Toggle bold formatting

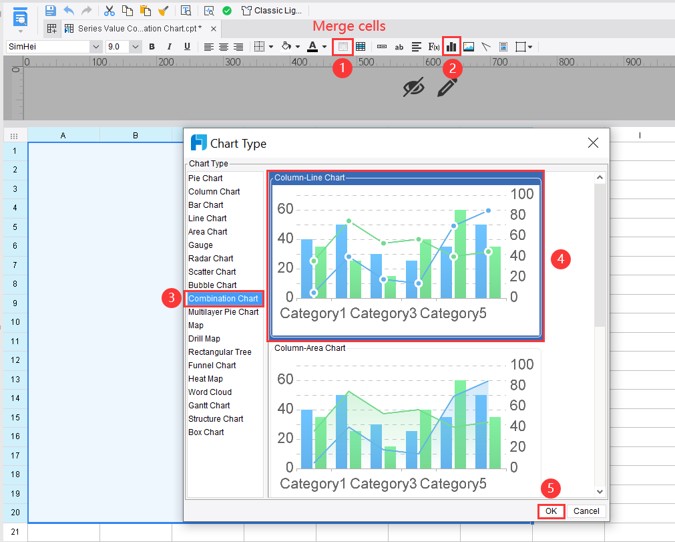click(152, 47)
